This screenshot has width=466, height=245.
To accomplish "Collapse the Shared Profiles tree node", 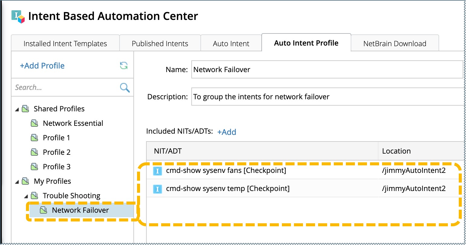I will 17,109.
